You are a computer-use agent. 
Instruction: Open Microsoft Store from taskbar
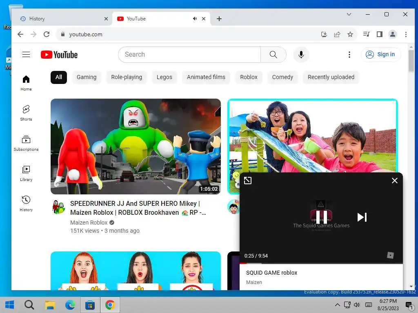point(90,305)
